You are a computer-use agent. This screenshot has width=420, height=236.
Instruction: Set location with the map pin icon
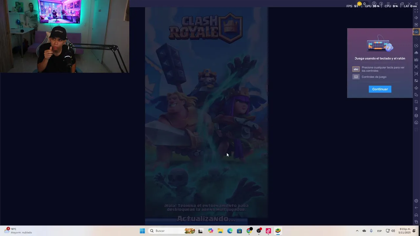point(416,109)
